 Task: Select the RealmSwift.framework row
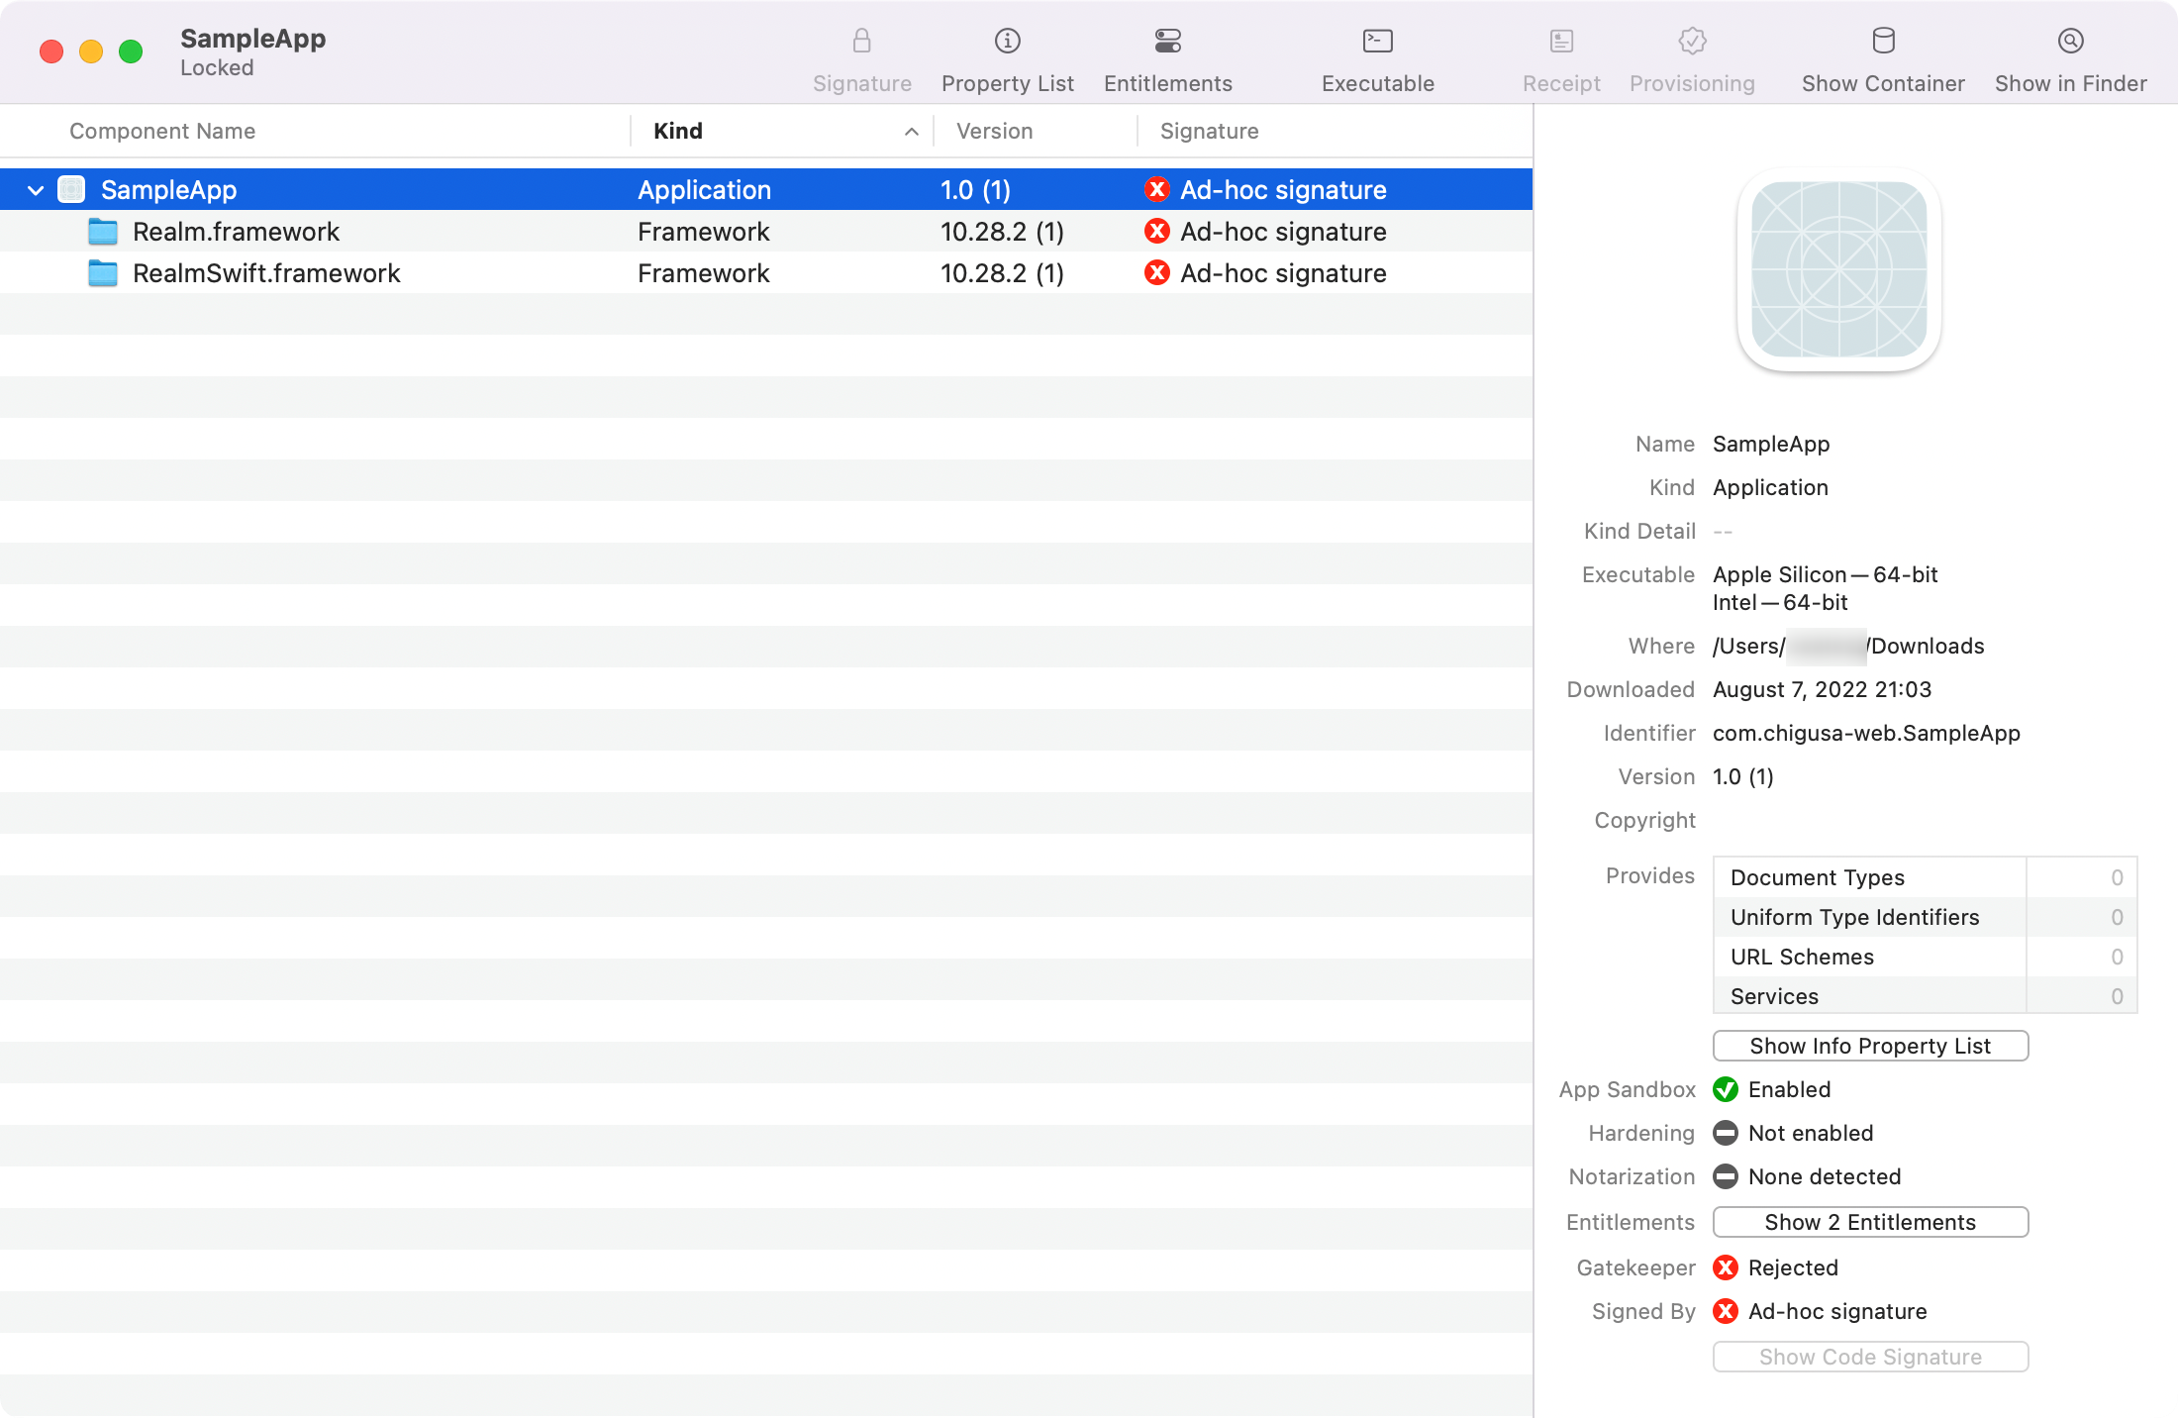point(766,272)
